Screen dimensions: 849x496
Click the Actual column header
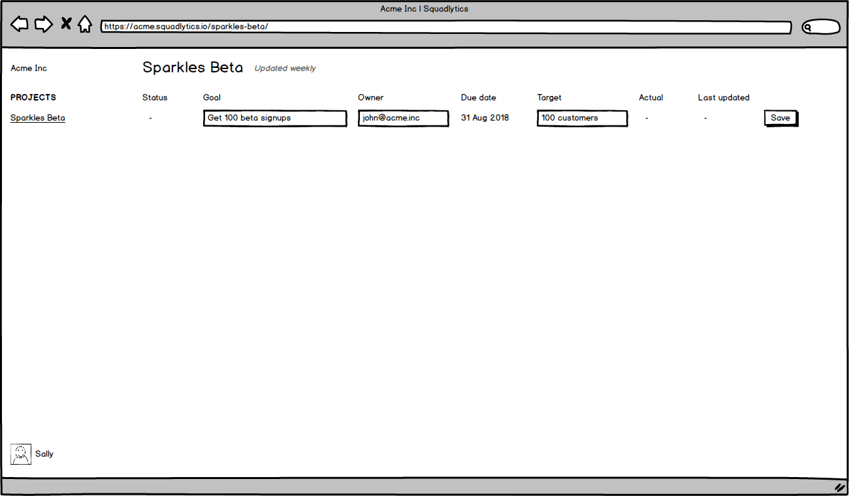[650, 97]
